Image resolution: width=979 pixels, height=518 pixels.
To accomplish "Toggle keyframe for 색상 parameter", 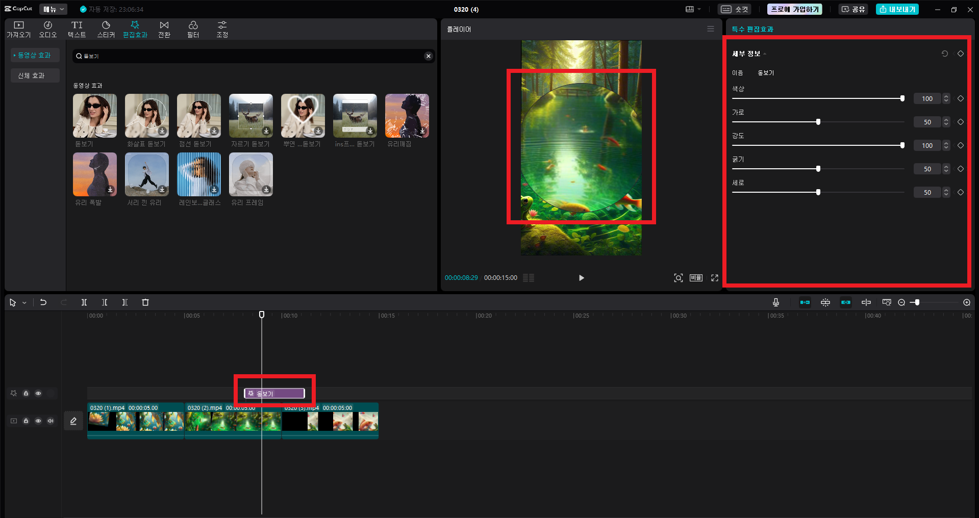I will (x=961, y=98).
